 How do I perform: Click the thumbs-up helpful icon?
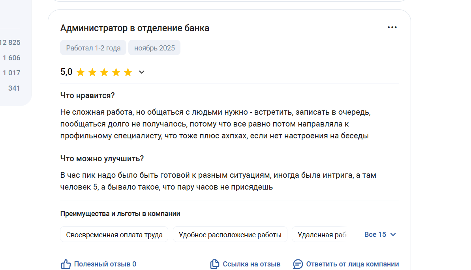(x=66, y=264)
